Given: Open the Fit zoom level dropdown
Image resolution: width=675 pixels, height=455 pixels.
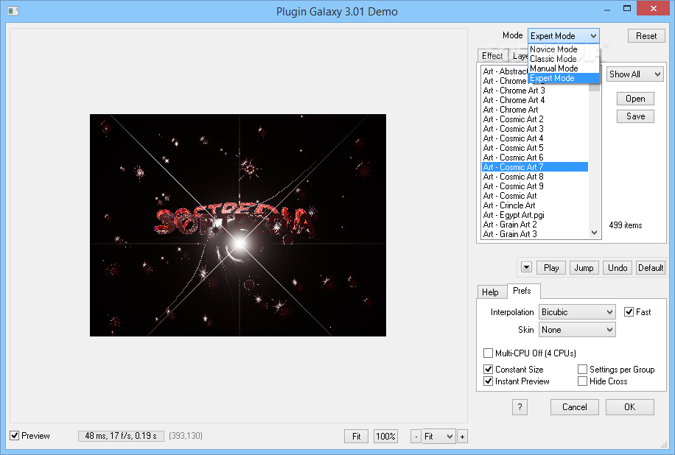Looking at the screenshot, I should pos(438,437).
